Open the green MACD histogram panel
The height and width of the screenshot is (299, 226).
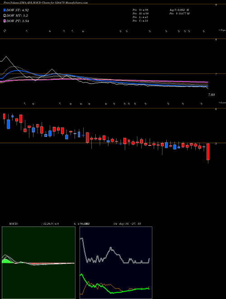click(38, 263)
